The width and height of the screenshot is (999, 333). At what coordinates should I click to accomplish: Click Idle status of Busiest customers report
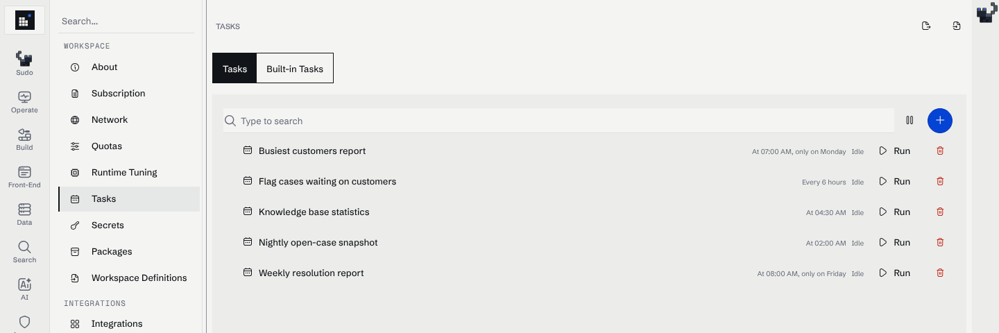pos(857,151)
